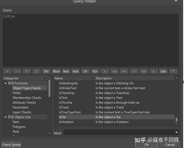Insert the Not operator

[66, 71]
